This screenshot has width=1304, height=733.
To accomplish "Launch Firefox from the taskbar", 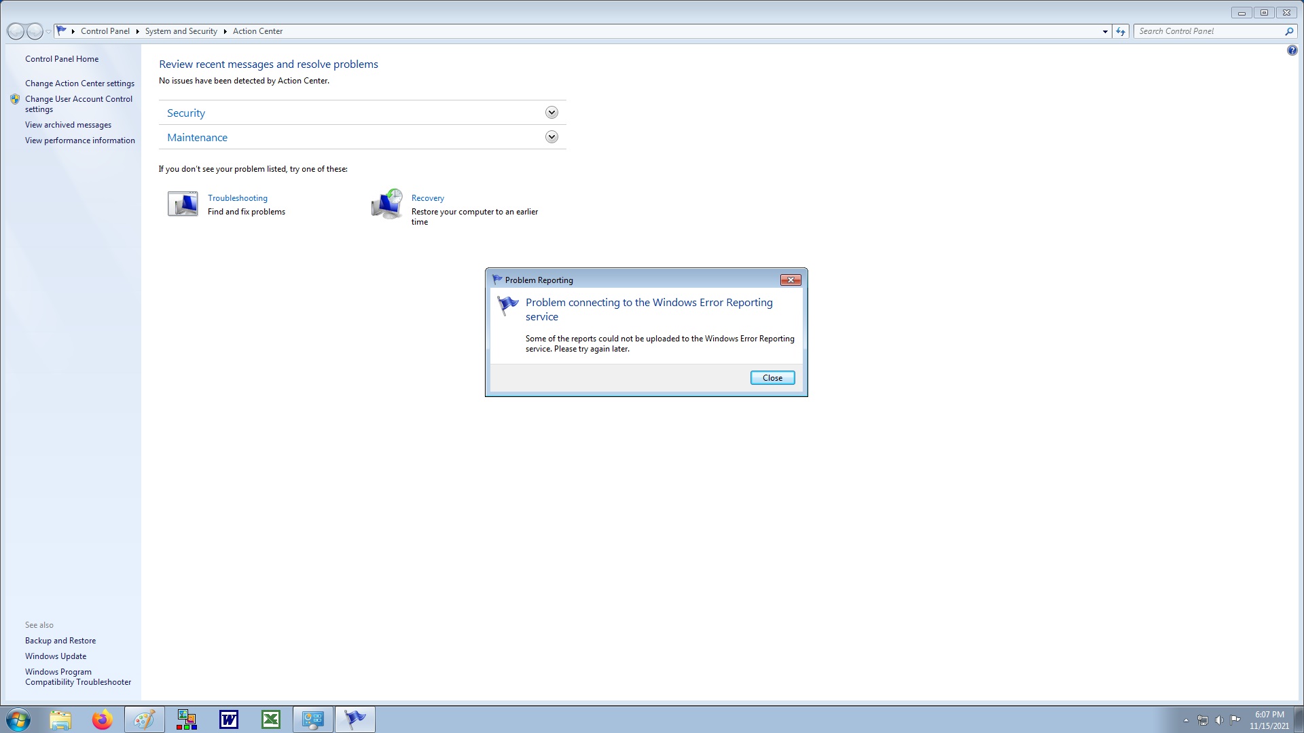I will pos(103,719).
